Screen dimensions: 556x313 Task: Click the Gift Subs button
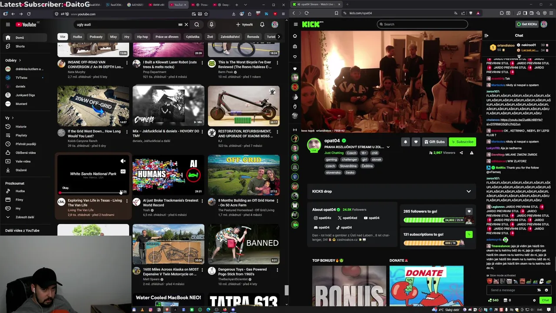434,142
